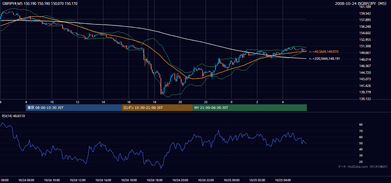Click the hour label 16 under the price chart
The height and width of the screenshot is (183, 391).
(129, 102)
